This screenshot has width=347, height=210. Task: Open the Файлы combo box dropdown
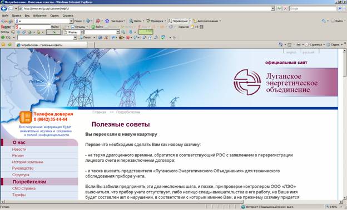pos(82,32)
